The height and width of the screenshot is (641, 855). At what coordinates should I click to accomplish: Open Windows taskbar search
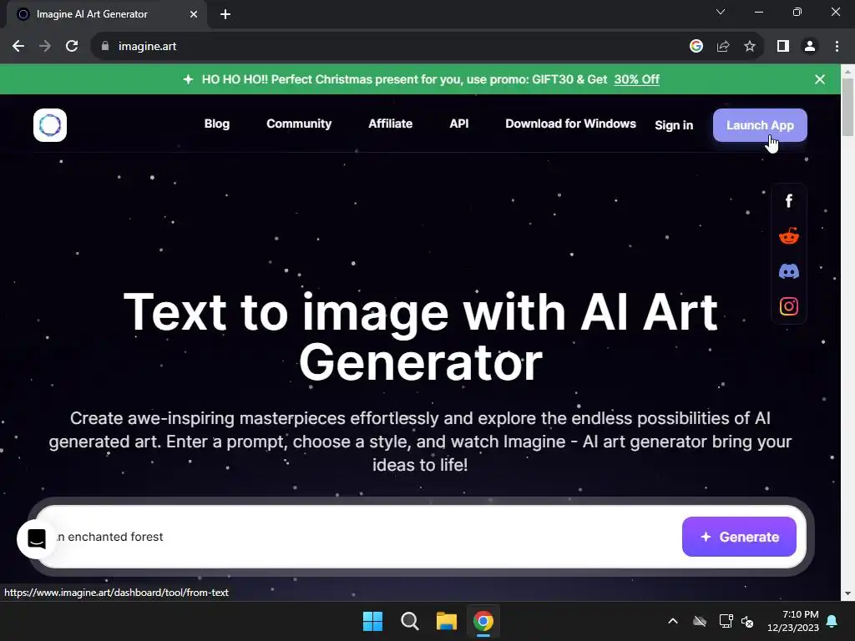click(409, 621)
